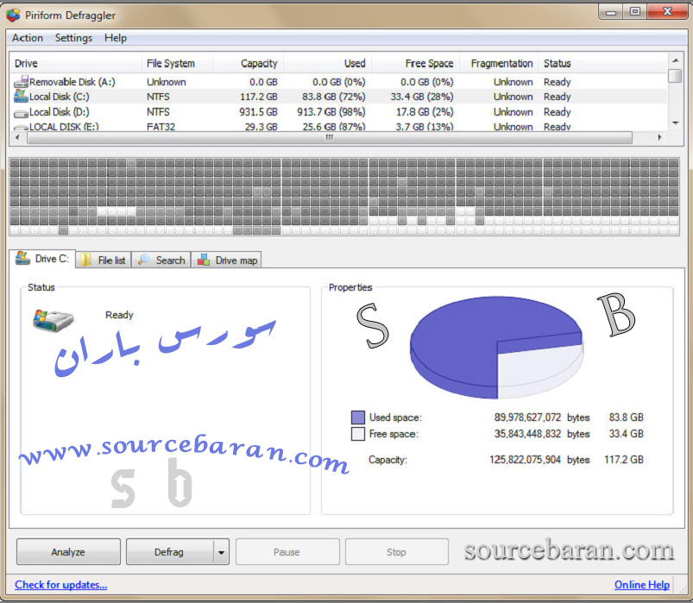The height and width of the screenshot is (603, 693).
Task: Select the Removable Disk (A:) row
Action: click(x=339, y=82)
